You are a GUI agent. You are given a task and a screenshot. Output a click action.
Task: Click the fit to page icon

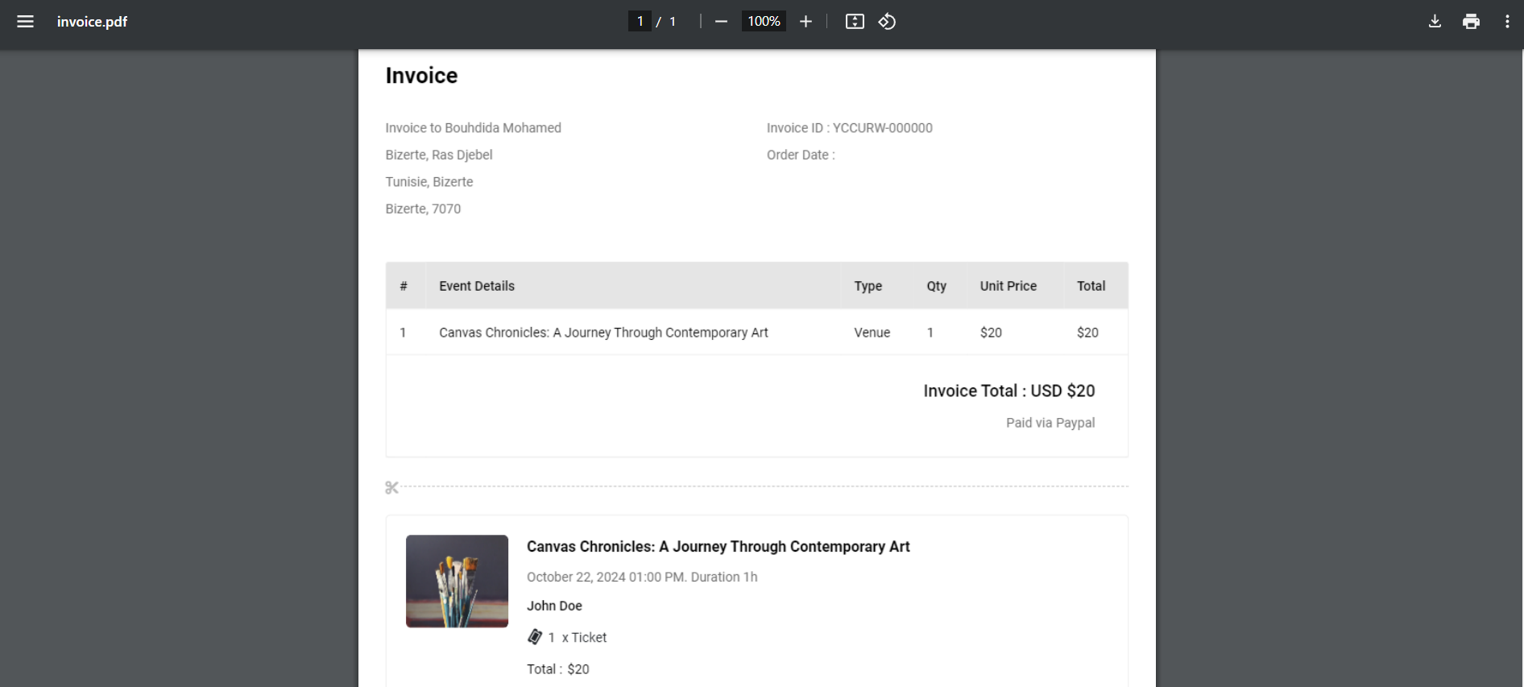(x=855, y=22)
